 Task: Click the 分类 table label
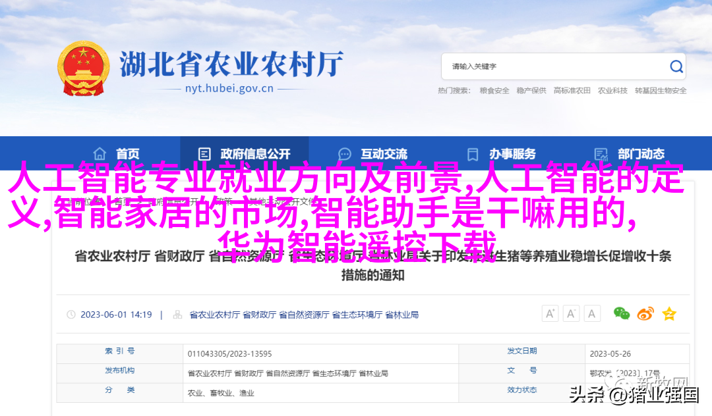120,390
